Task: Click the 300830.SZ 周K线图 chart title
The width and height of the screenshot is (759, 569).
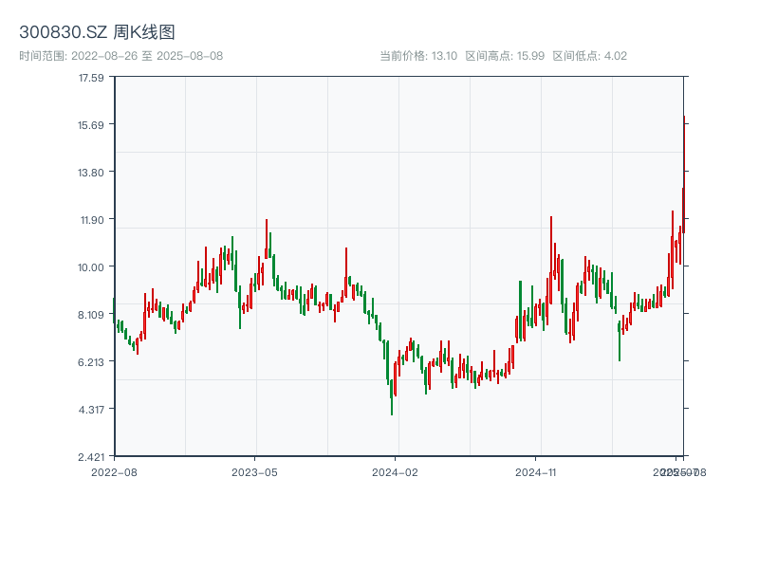Action: point(97,33)
